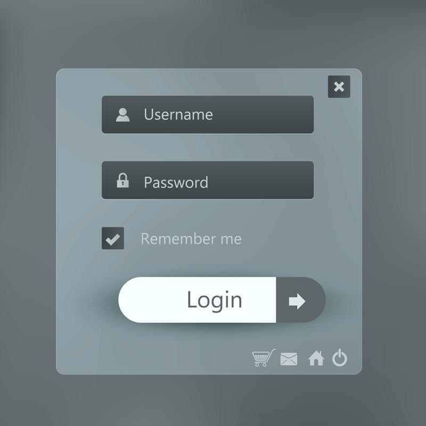Click the power icon in the dialog footer
426x426 pixels.
click(x=340, y=358)
